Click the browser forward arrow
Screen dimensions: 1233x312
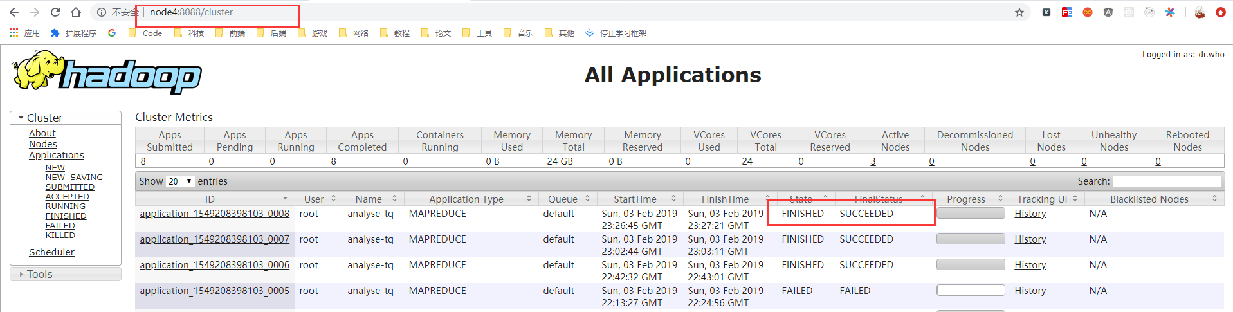tap(35, 12)
